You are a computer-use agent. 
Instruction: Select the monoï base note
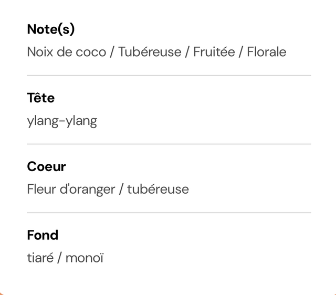(x=85, y=258)
